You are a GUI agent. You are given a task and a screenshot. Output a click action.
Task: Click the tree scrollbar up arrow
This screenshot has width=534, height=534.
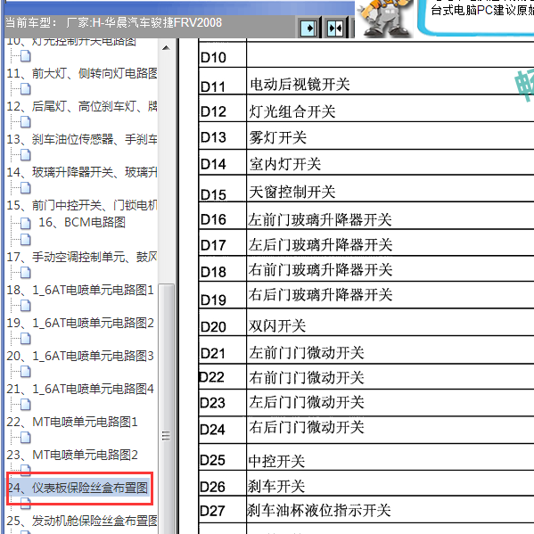[x=166, y=48]
